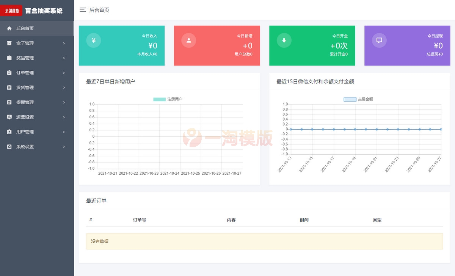Click the 奖品管理 sidebar icon

8,58
